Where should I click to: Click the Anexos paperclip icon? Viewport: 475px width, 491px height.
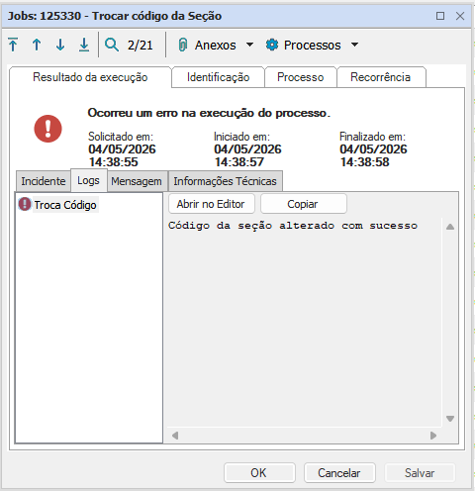[x=183, y=45]
